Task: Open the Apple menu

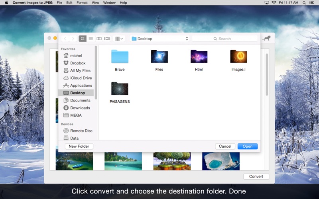Action: tap(6, 3)
